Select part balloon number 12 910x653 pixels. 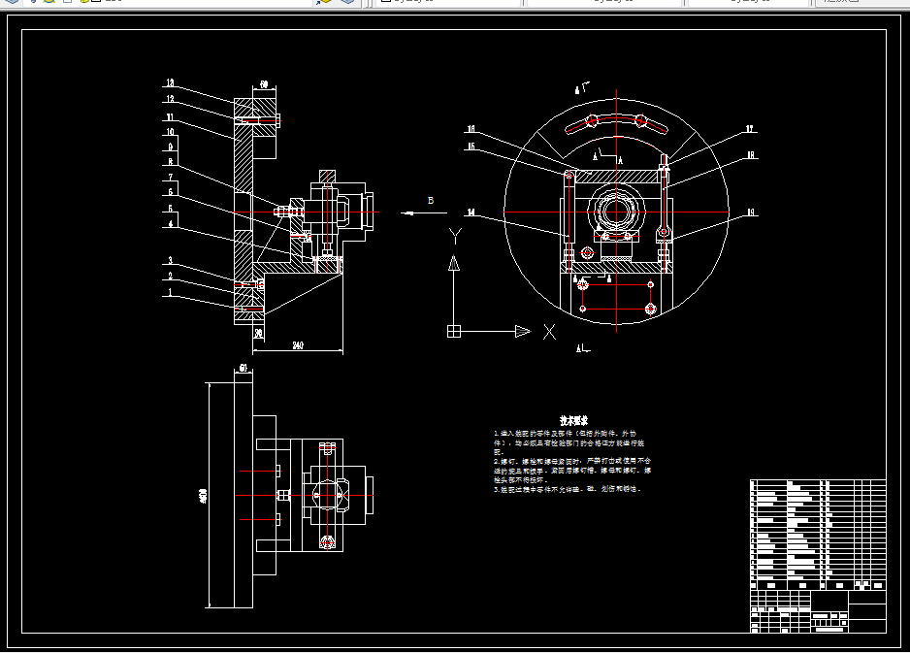[x=170, y=99]
